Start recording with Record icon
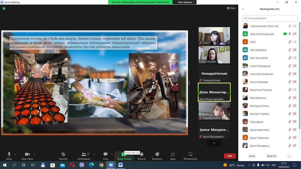Image resolution: width=301 pixels, height=169 pixels. coord(141,154)
